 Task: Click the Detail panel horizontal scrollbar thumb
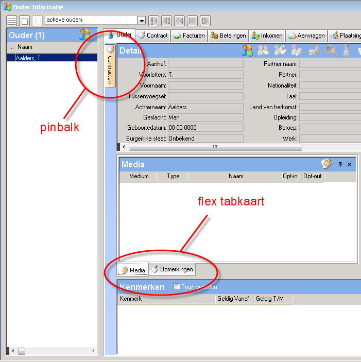tap(215, 147)
